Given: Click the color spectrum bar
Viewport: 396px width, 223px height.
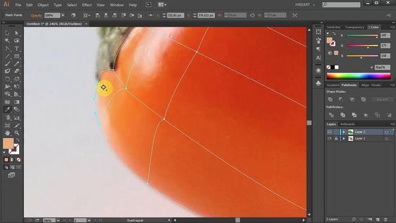Looking at the screenshot, I should pyautogui.click(x=358, y=76).
